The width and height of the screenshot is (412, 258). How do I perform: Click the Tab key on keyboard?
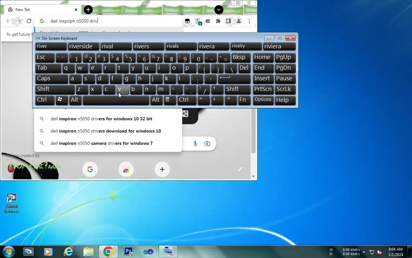48,68
